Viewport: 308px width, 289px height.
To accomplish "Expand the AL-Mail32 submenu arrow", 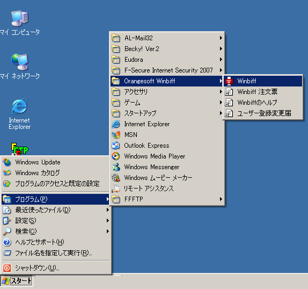I will point(221,38).
